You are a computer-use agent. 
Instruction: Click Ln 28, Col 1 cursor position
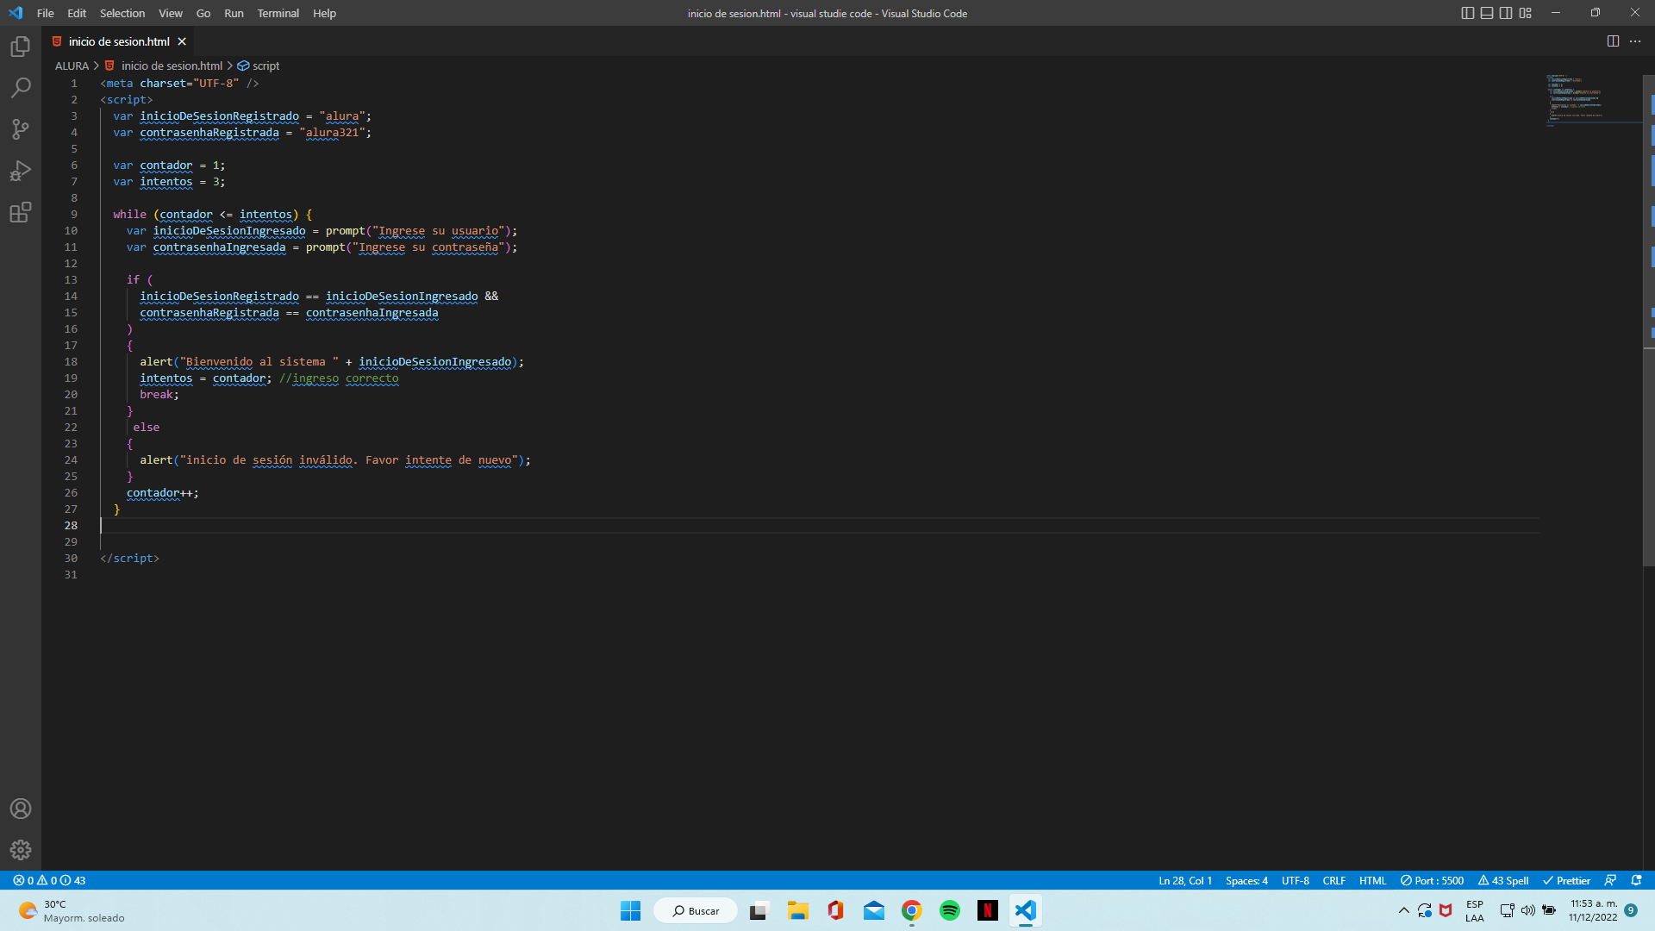point(1185,880)
